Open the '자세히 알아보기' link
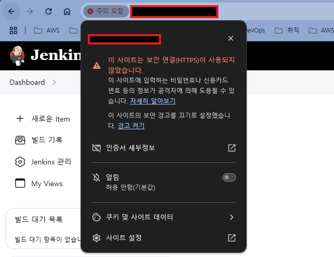This screenshot has height=257, width=334. (153, 101)
